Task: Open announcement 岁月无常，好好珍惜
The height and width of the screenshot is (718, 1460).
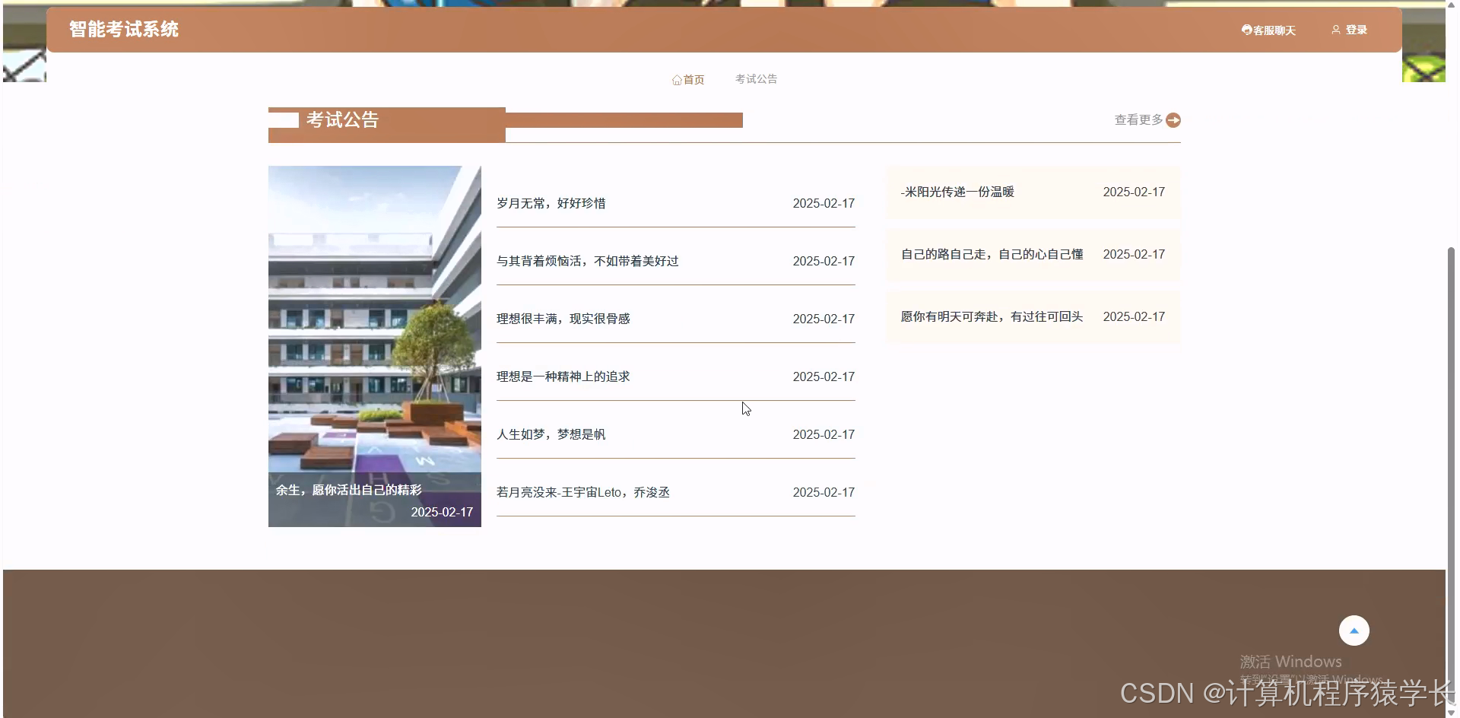Action: [x=553, y=203]
